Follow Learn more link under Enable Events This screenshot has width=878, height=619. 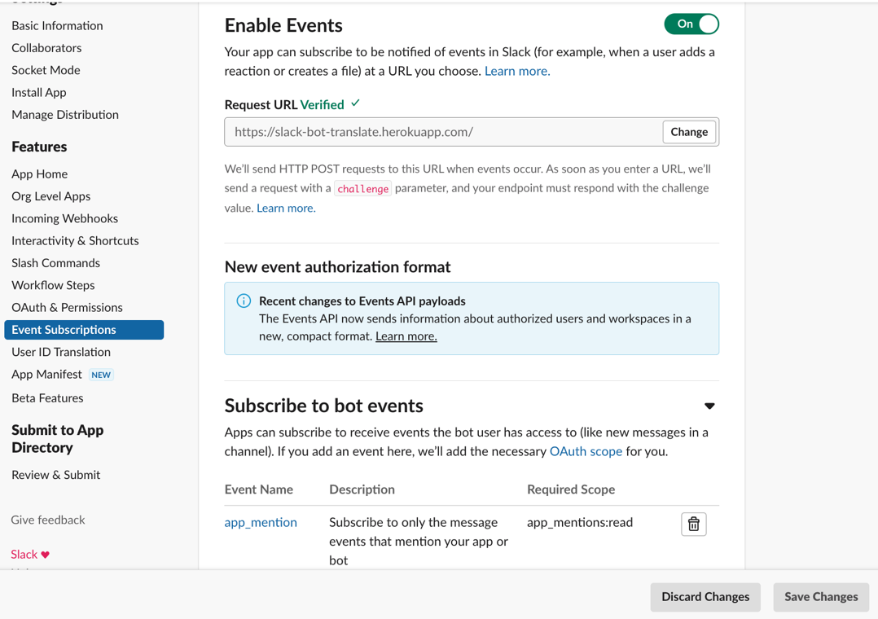517,71
